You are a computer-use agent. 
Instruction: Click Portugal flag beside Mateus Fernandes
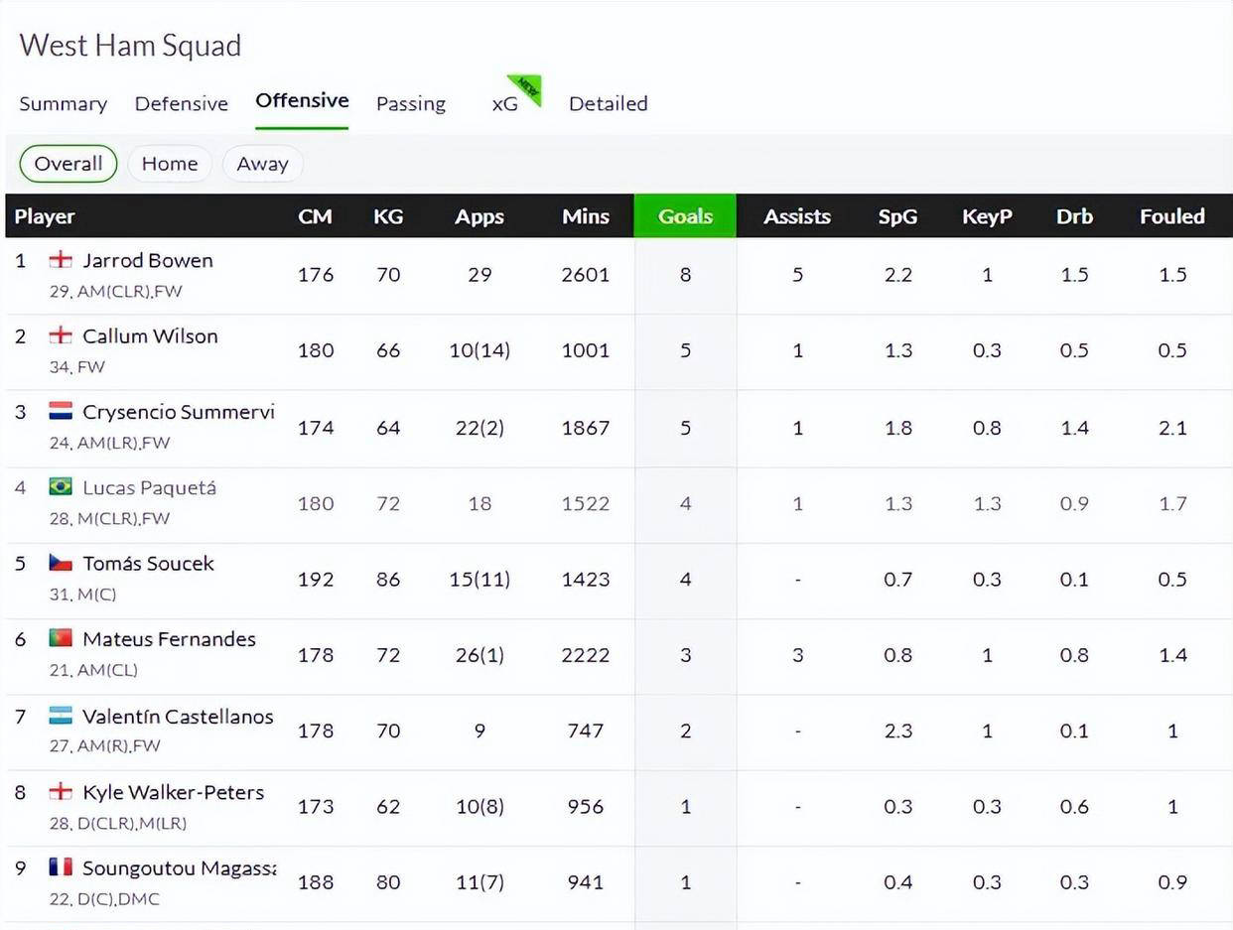tap(61, 638)
